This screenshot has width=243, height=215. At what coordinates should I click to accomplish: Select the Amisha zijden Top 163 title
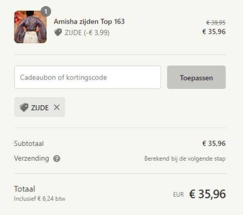click(x=89, y=22)
